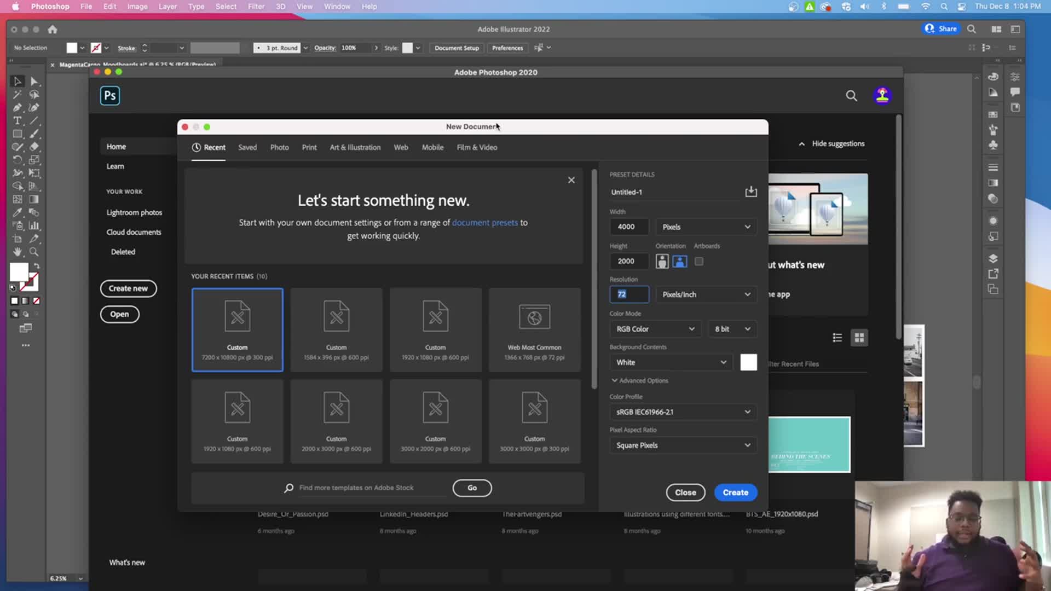Open the Color Mode RGB Color dropdown
This screenshot has width=1051, height=591.
click(655, 329)
